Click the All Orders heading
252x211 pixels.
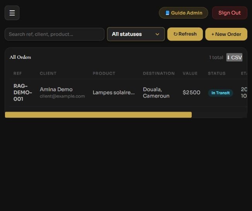point(20,57)
